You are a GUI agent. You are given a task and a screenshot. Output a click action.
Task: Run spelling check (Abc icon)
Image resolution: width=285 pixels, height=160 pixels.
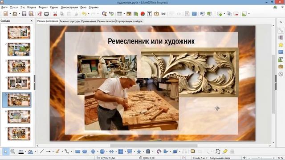(111, 14)
